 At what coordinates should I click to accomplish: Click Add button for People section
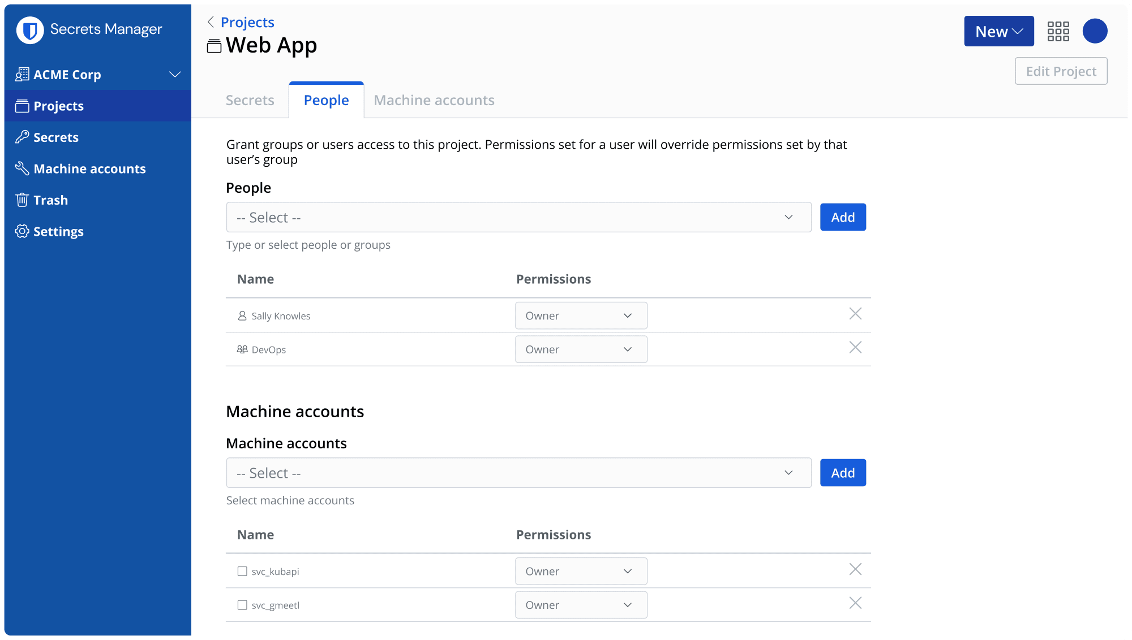click(x=843, y=217)
